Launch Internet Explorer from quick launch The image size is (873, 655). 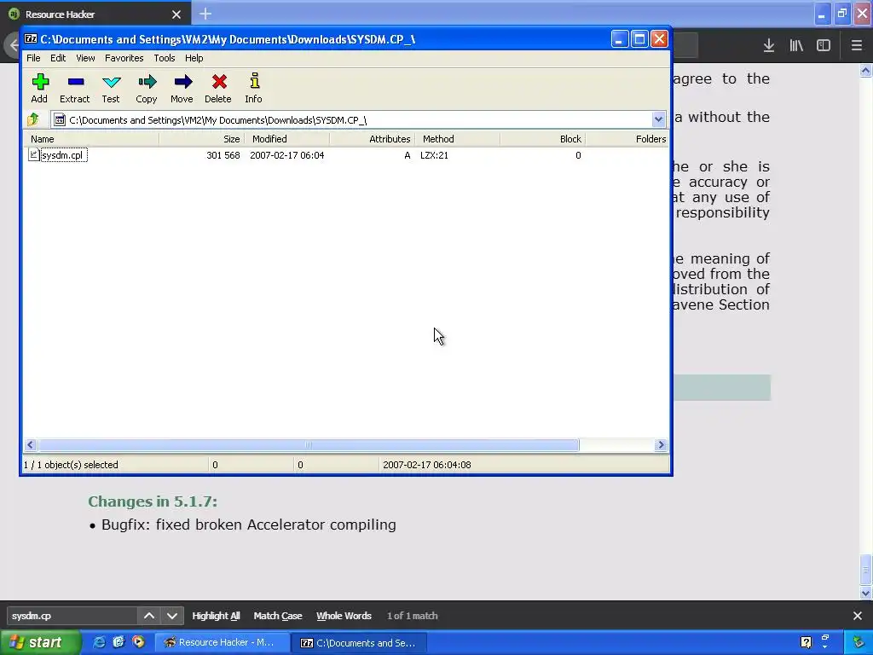coord(99,642)
